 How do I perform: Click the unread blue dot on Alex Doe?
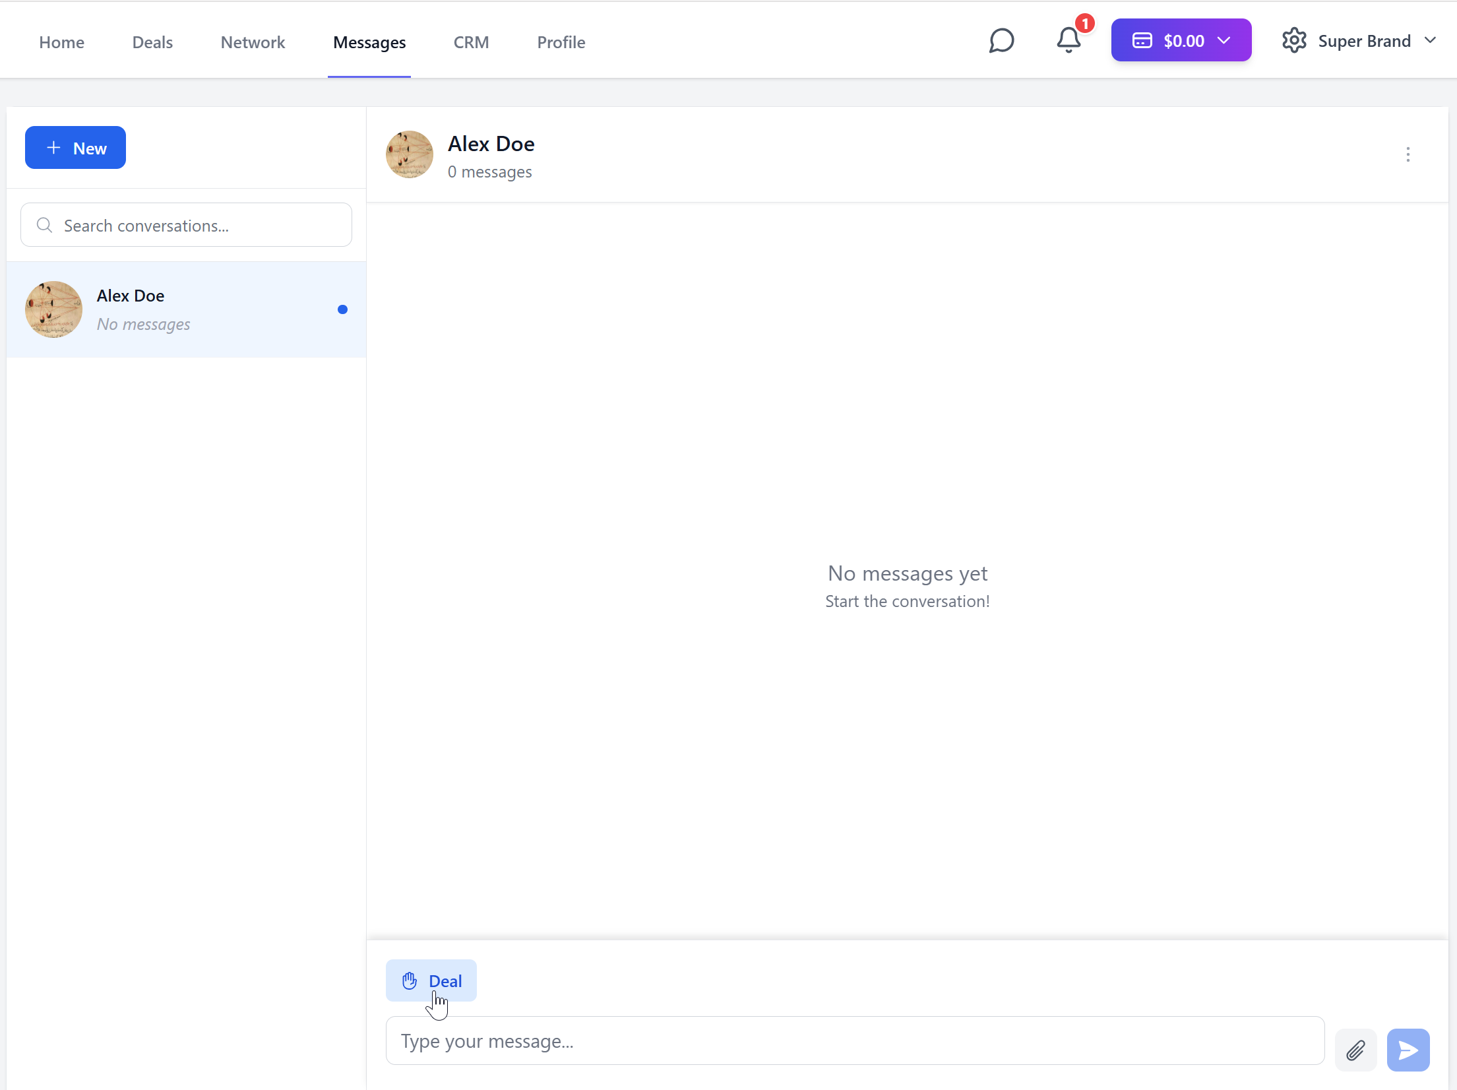click(x=342, y=309)
